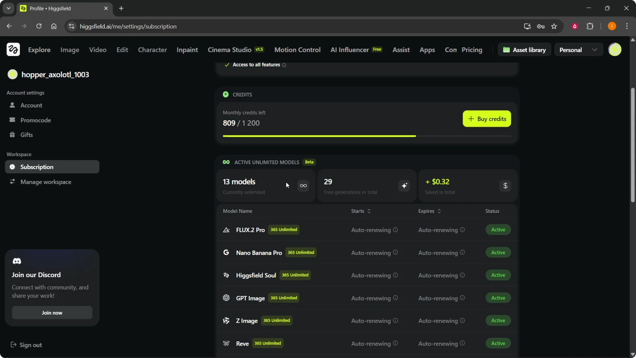The image size is (636, 358).
Task: Click the Buy credits button
Action: (487, 119)
